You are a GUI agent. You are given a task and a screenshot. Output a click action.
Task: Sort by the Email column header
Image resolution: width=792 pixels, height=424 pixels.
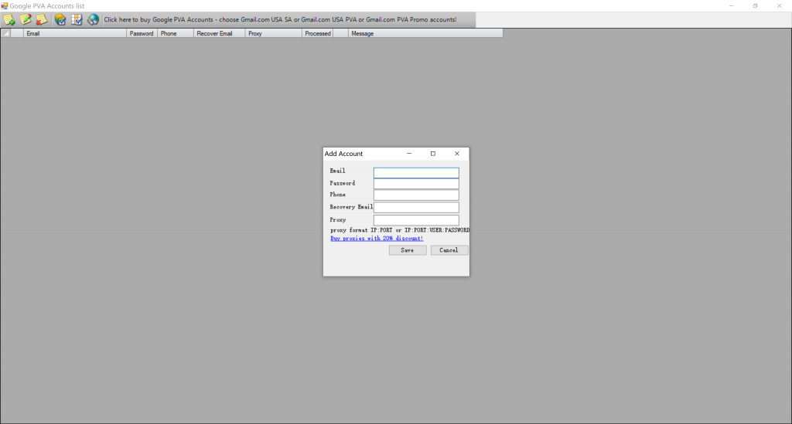(75, 33)
